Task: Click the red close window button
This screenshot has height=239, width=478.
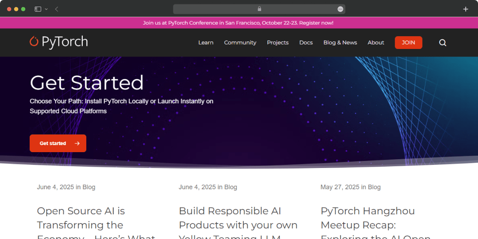Action: pos(9,9)
